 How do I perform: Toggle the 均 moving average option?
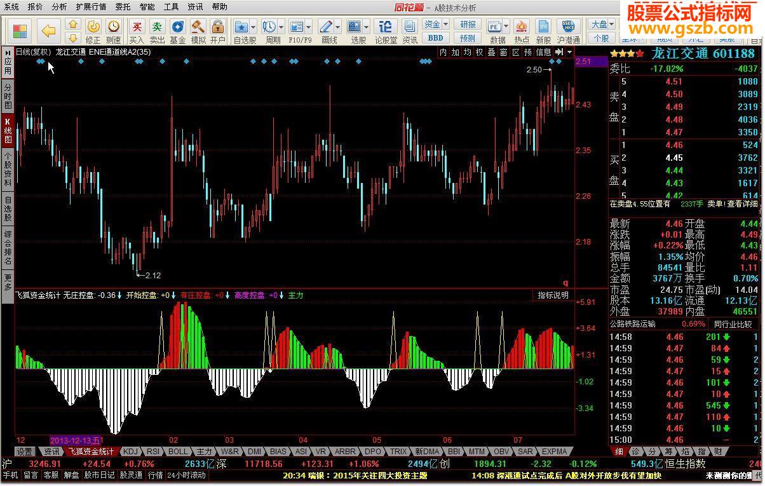(x=467, y=52)
